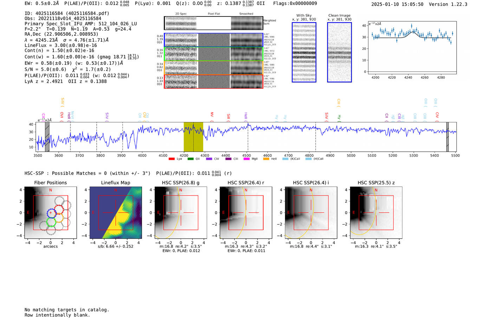Select the Clean Image cutout
Screen dimensions: 492x334
(339, 52)
